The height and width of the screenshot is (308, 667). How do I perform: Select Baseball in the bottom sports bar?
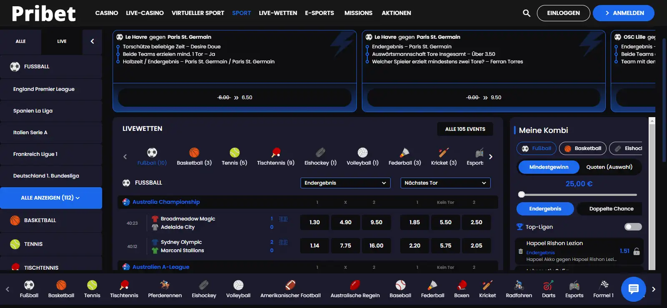[x=400, y=289]
